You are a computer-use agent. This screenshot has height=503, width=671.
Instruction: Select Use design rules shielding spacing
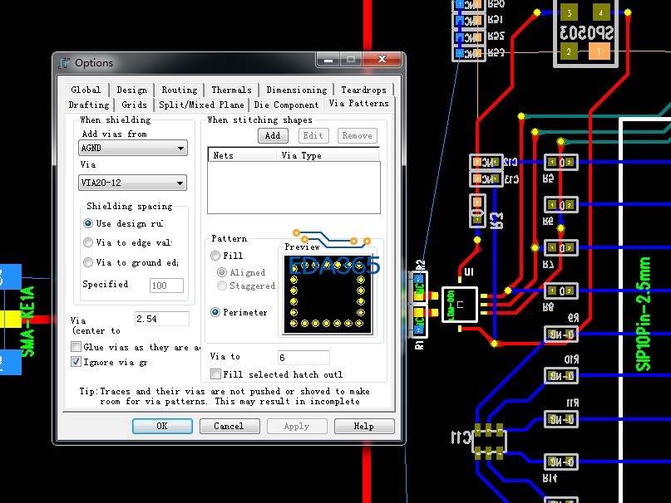tap(88, 223)
